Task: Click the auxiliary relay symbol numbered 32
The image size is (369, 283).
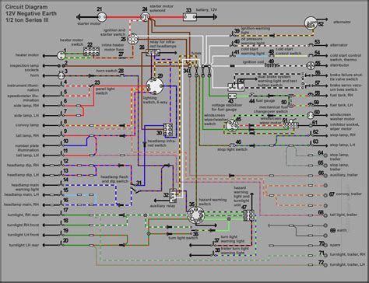Action: [x=174, y=196]
